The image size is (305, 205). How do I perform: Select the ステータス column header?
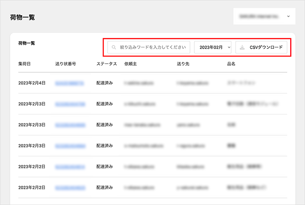coord(106,64)
